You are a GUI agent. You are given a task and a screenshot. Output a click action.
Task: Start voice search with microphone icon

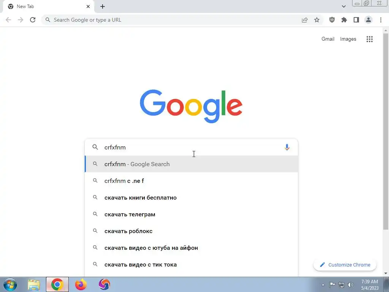(x=287, y=147)
